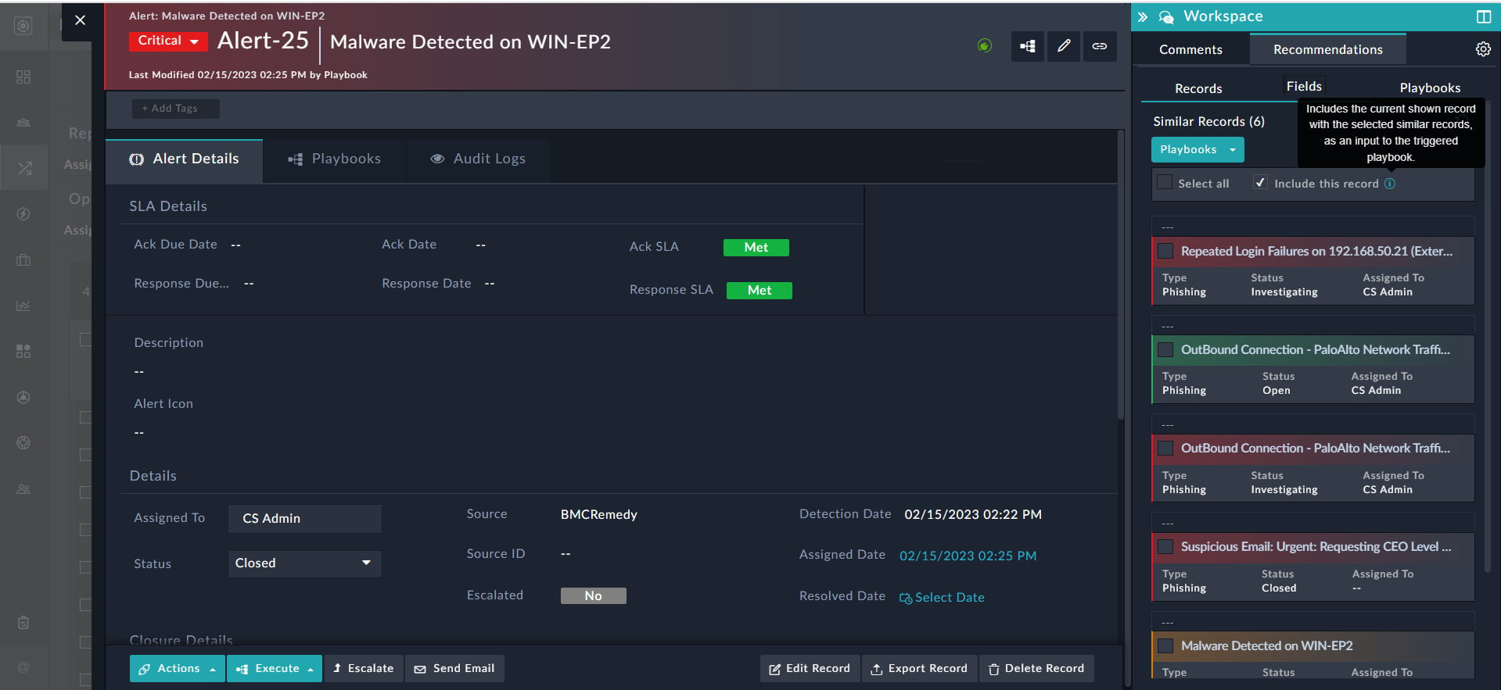1501x690 pixels.
Task: Collapse the Workspace panel with double chevron
Action: pos(1143,16)
